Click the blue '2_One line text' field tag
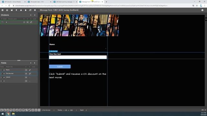207x116 pixels. [53, 51]
